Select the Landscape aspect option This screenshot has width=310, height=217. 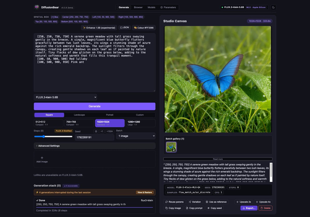pos(79,115)
